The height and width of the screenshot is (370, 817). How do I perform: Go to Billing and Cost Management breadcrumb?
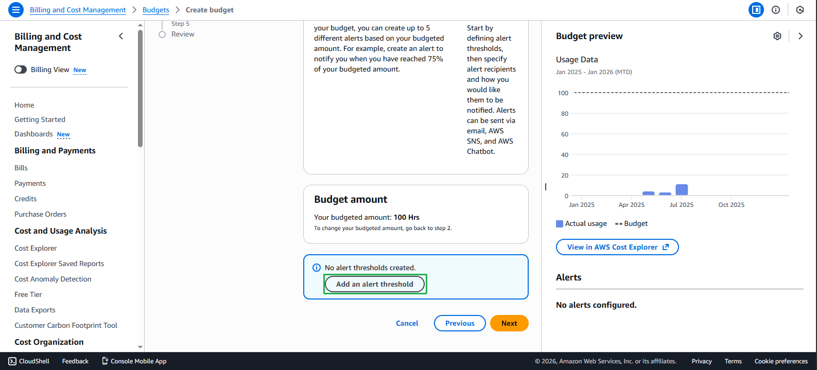78,10
